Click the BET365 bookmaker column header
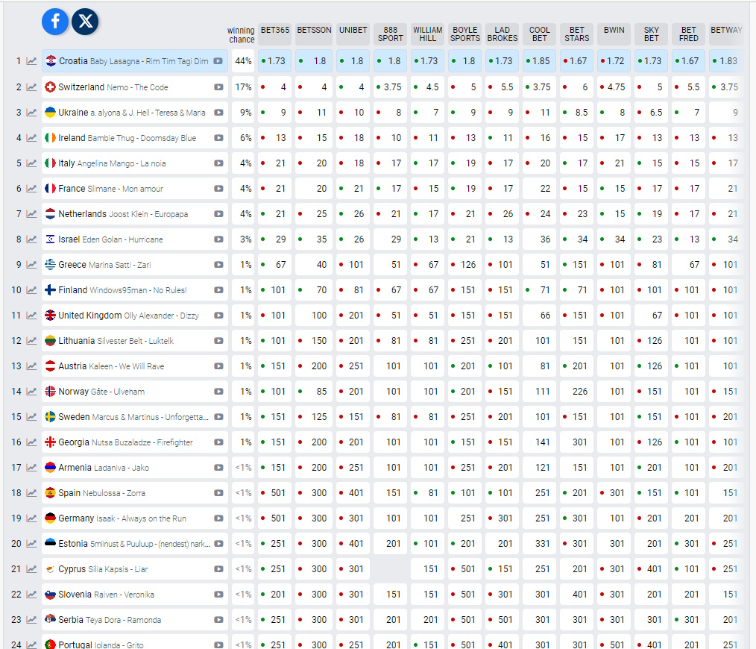The height and width of the screenshot is (649, 756). 275,34
